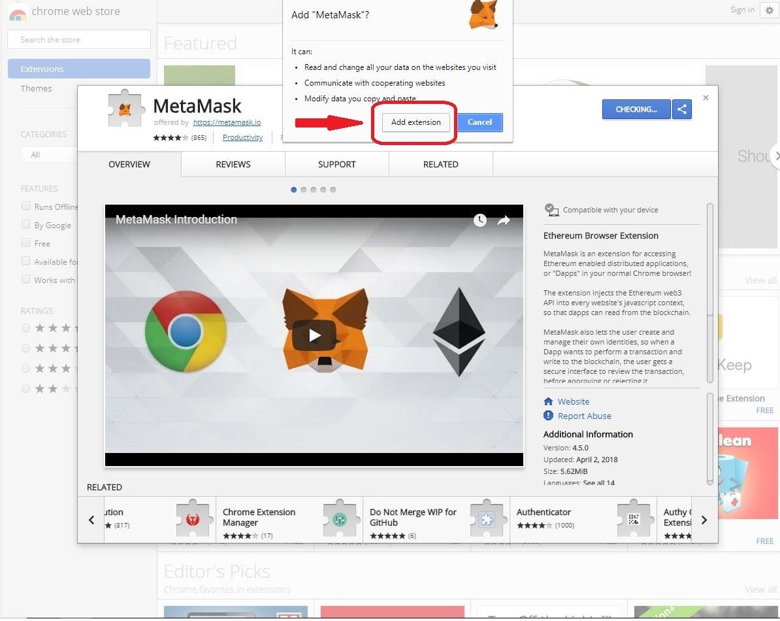This screenshot has height=621, width=780.
Task: Show next related extensions
Action: point(704,520)
